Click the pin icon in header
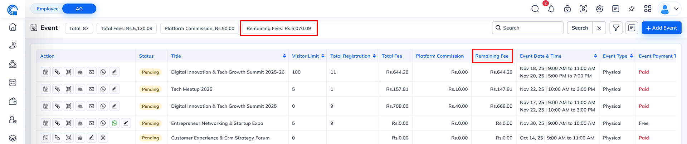This screenshot has width=687, height=144. [x=632, y=9]
